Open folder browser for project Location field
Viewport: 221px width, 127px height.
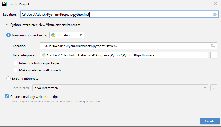[215, 14]
